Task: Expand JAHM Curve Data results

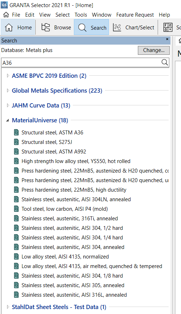Action: pos(8,105)
